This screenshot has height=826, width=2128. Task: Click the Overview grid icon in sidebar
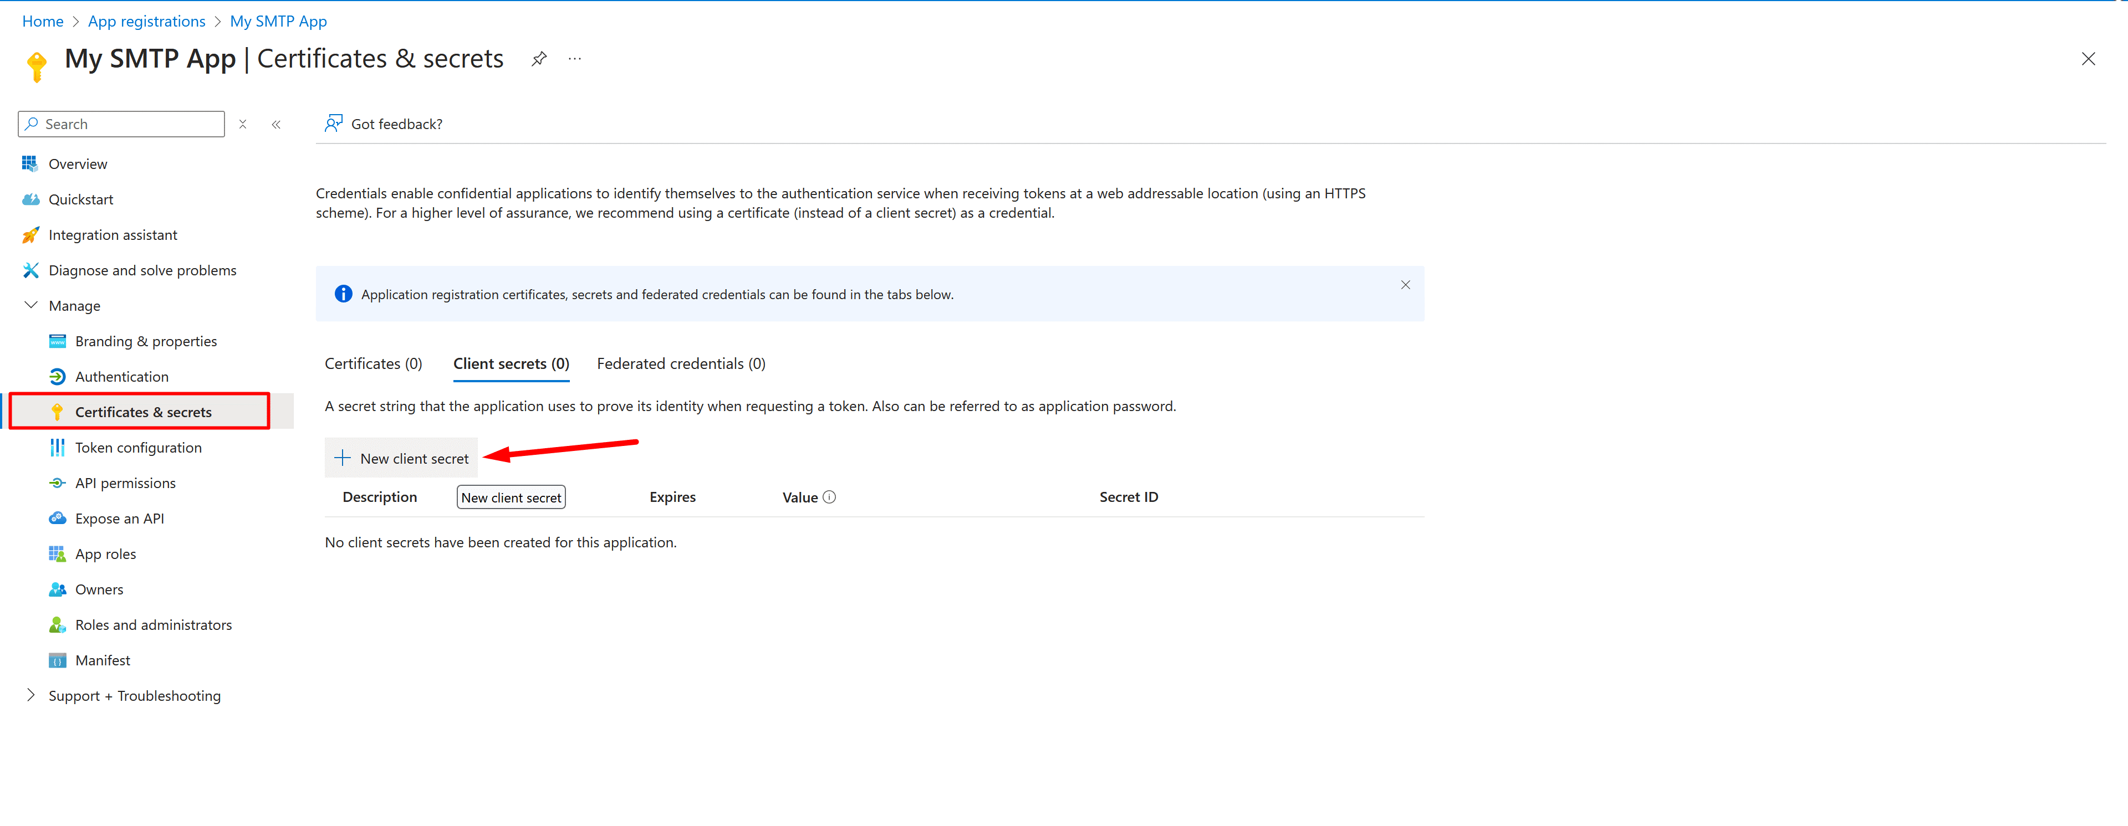(x=30, y=163)
